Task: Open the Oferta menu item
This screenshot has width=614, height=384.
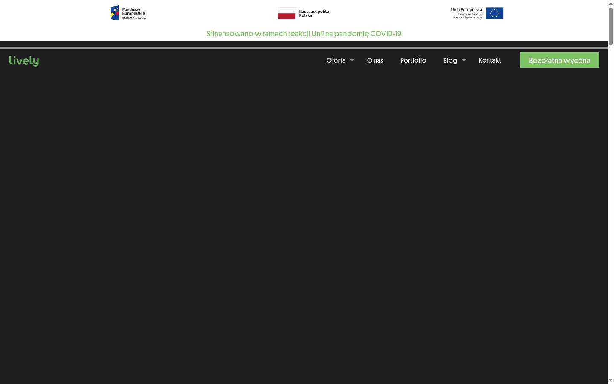Action: (336, 61)
